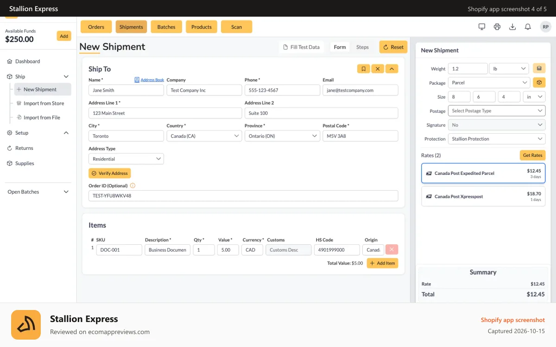Viewport: 556px width, 347px height.
Task: Open the Signature dropdown
Action: (x=497, y=125)
